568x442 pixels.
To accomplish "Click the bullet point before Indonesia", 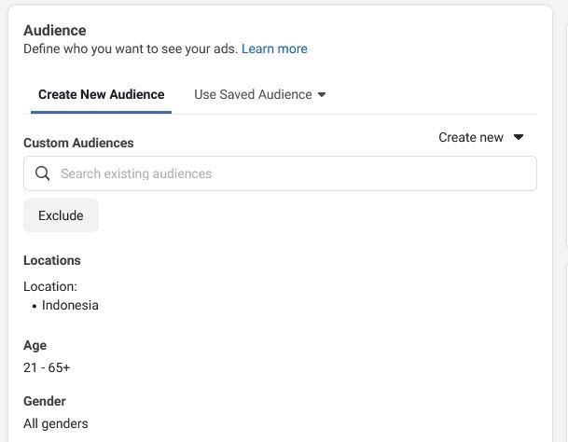I will point(35,306).
